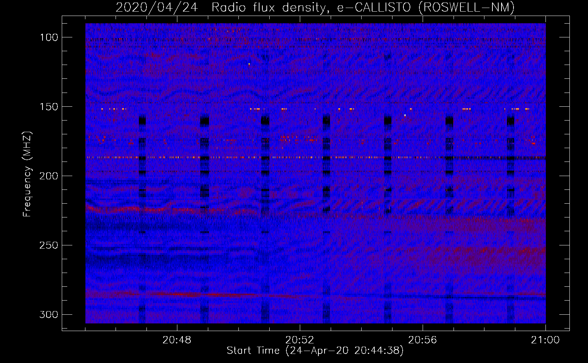Click the '2020/04/24' date in the title
The image size is (588, 363).
[x=157, y=7]
